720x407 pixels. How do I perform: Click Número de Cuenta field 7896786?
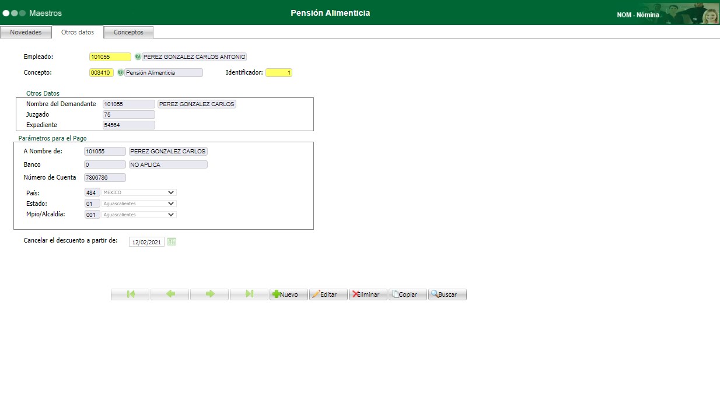click(x=105, y=178)
